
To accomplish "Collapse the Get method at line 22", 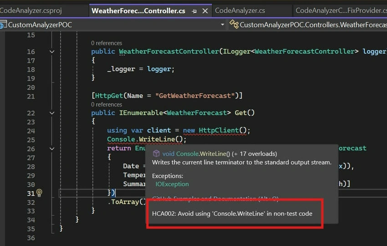I will (52, 113).
